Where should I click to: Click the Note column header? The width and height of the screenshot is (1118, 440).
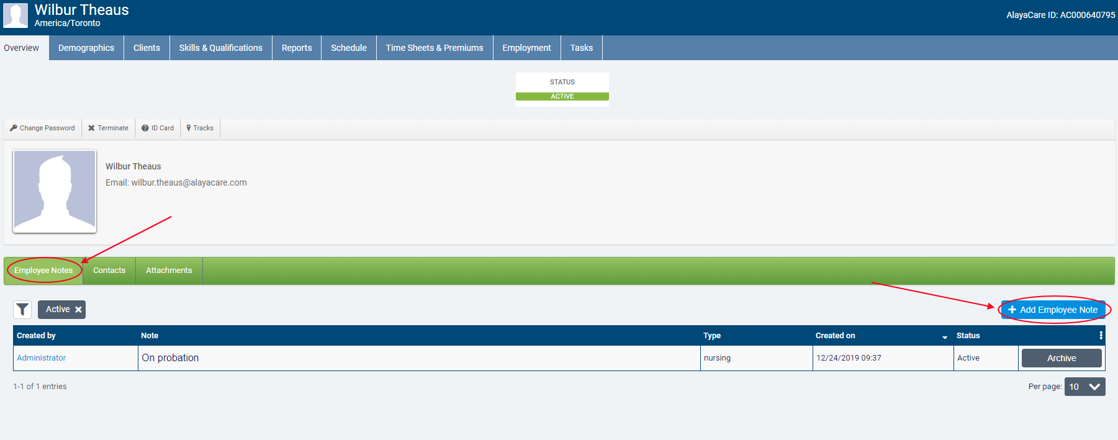click(x=150, y=336)
